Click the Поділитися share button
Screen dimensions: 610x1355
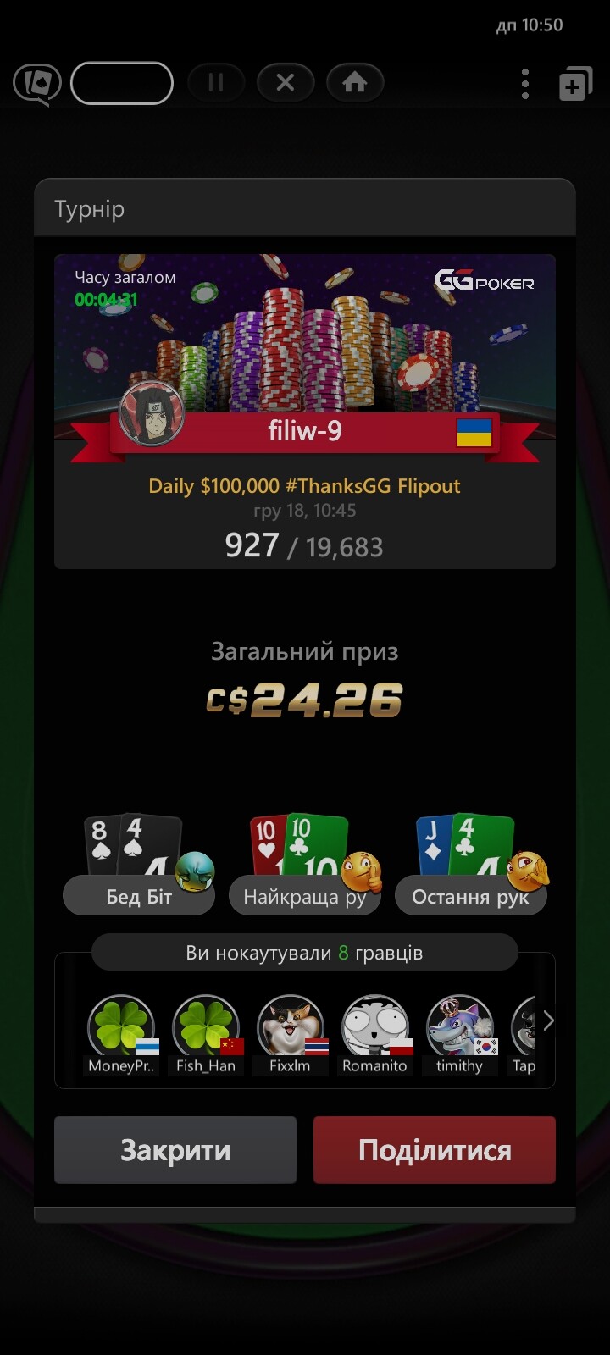[x=435, y=1150]
